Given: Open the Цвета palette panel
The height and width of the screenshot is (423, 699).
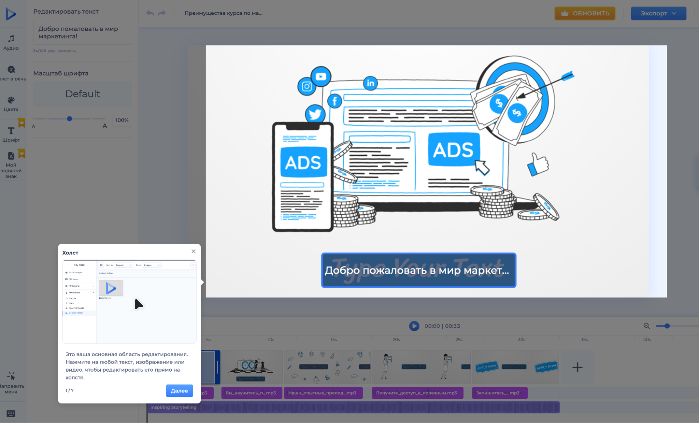Looking at the screenshot, I should [x=11, y=104].
